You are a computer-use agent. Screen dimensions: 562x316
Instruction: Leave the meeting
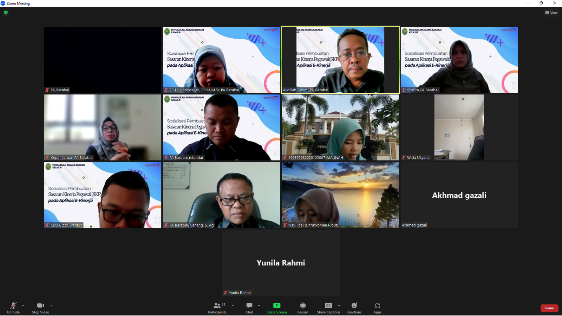pos(549,308)
